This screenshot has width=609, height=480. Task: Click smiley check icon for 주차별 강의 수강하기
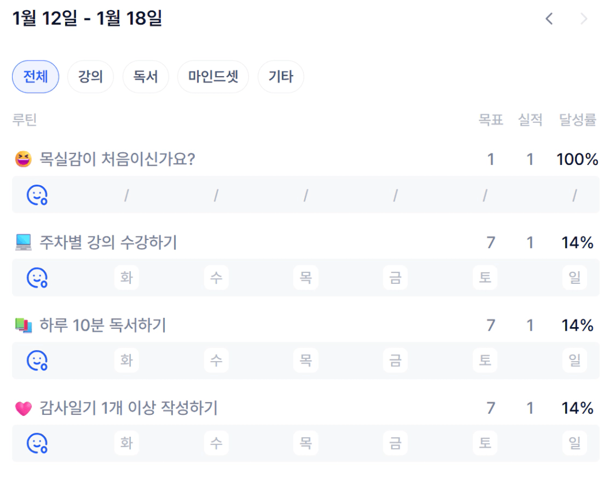coord(37,277)
